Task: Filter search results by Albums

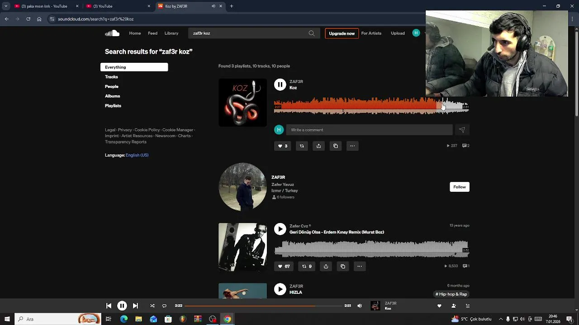Action: click(113, 96)
